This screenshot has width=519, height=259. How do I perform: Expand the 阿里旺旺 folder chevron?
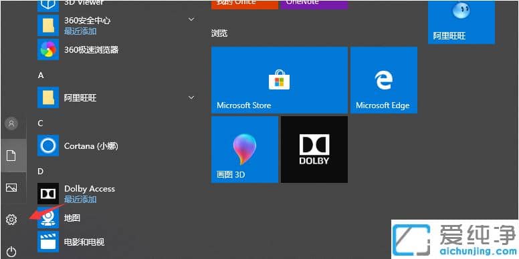tap(191, 97)
